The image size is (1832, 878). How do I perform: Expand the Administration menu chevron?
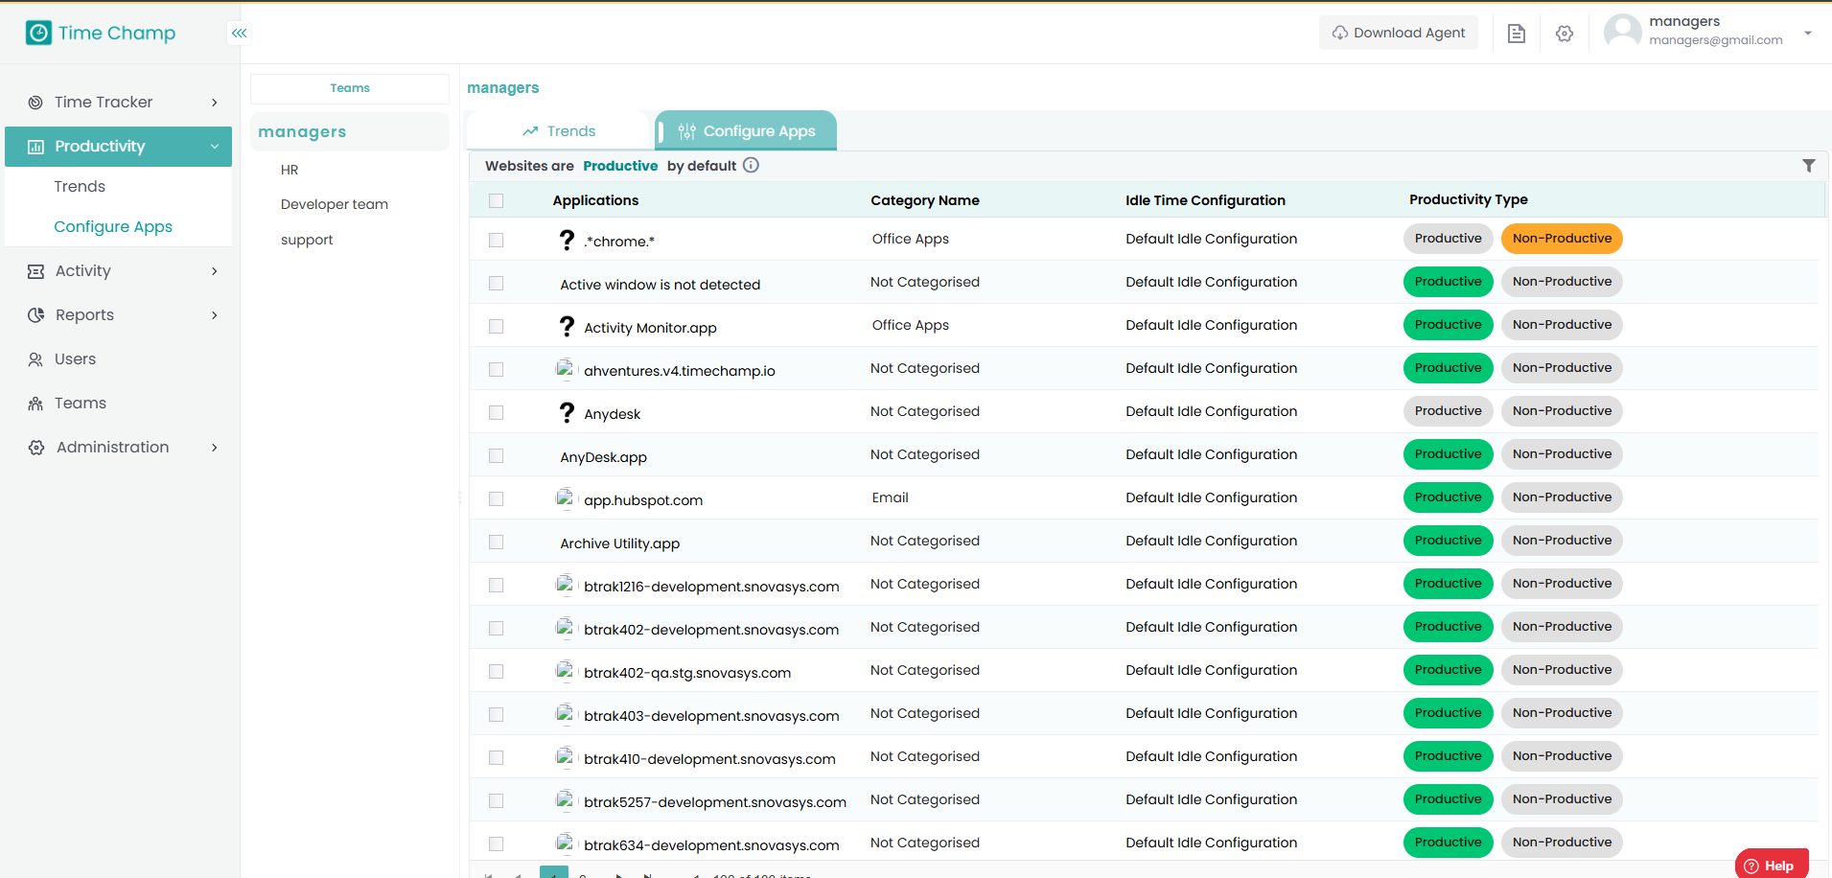tap(215, 448)
